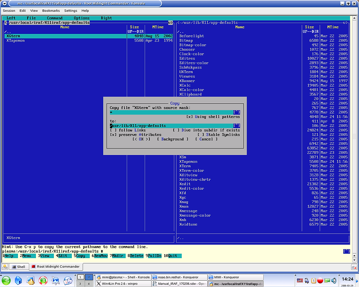Screen dimensions: 359x287
Task: Open the Midnight Commander Right menu
Action: click(106, 18)
